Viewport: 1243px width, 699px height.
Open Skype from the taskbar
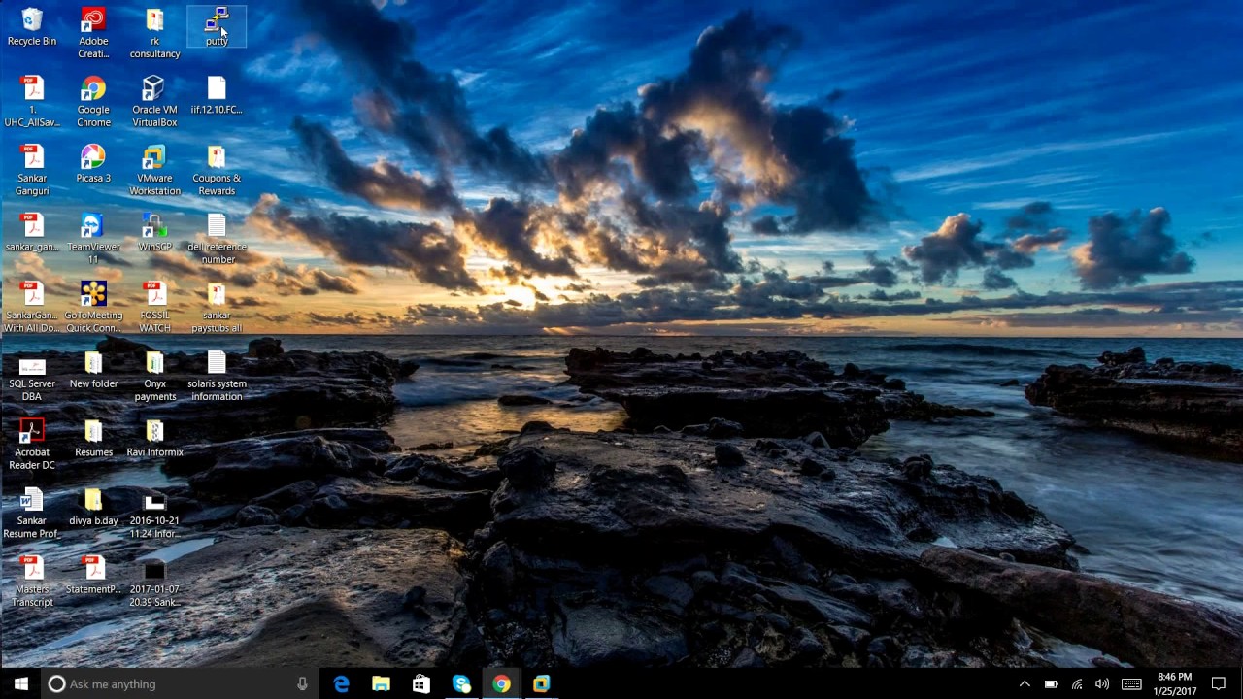coord(461,684)
